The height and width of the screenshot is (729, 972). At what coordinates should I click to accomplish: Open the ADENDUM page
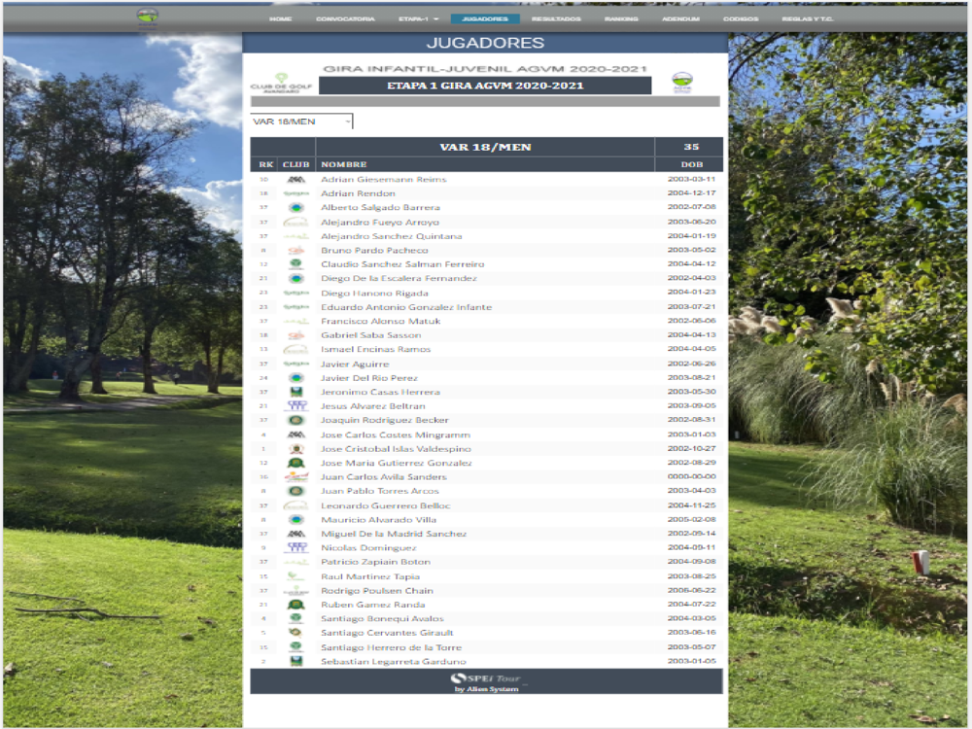[x=680, y=19]
